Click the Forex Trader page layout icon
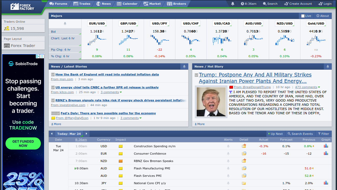This screenshot has height=190, width=337. [7, 45]
